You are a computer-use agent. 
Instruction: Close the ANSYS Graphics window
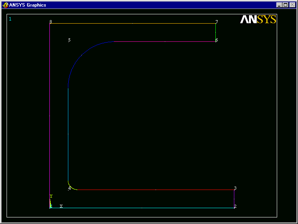click(x=292, y=5)
